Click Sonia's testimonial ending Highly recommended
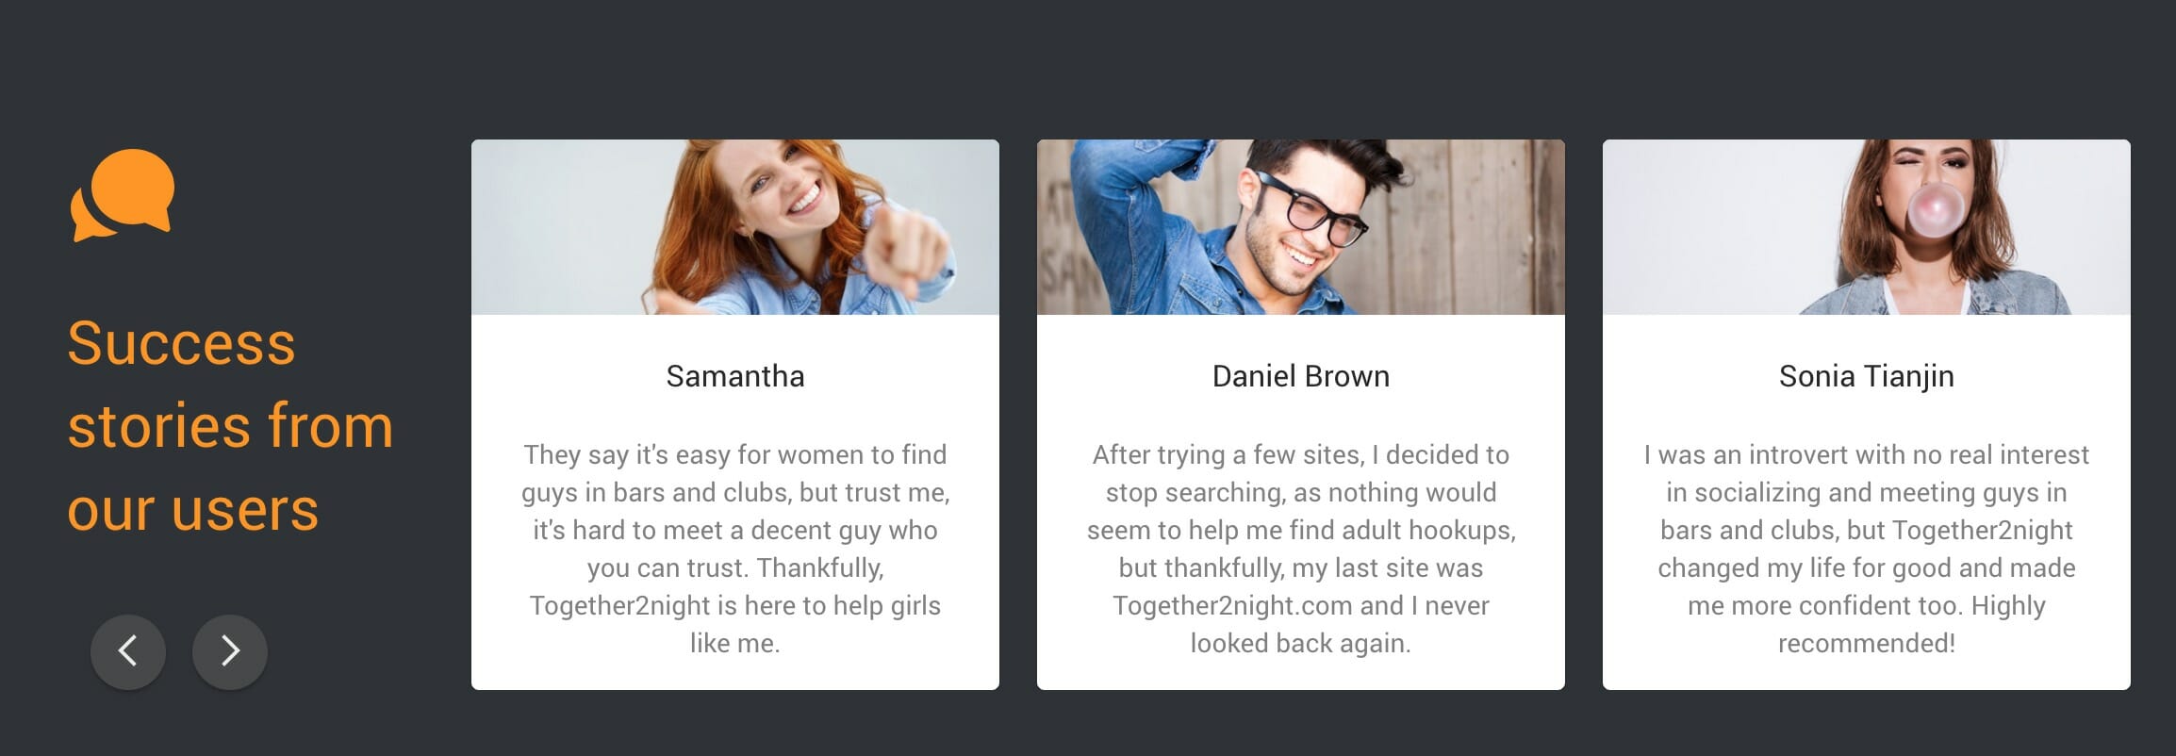The height and width of the screenshot is (756, 2176). point(1867,549)
